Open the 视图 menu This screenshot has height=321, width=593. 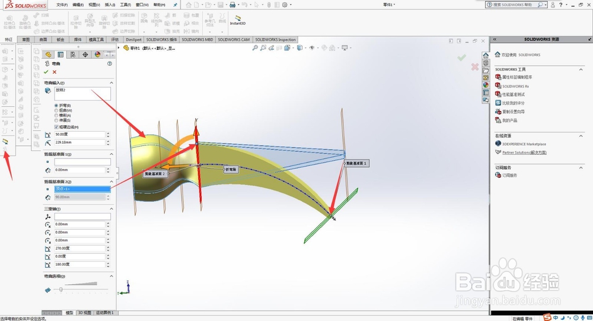coord(94,5)
